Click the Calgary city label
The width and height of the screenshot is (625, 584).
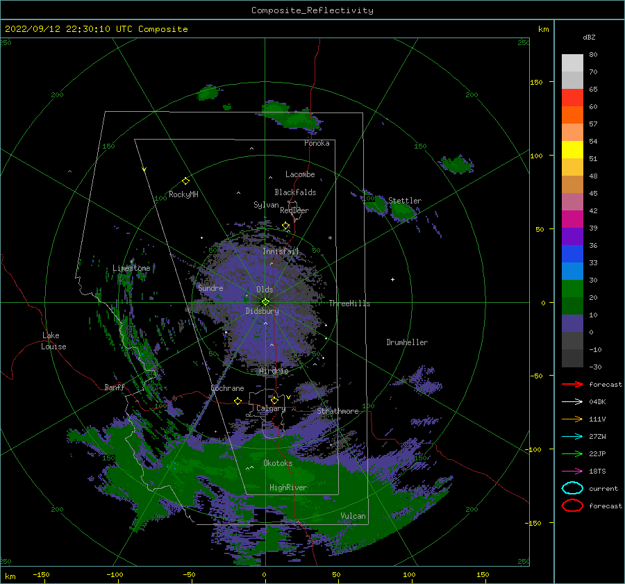(271, 408)
